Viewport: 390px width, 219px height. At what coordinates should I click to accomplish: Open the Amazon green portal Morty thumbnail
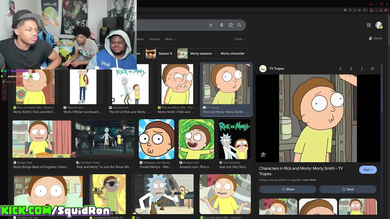click(196, 139)
